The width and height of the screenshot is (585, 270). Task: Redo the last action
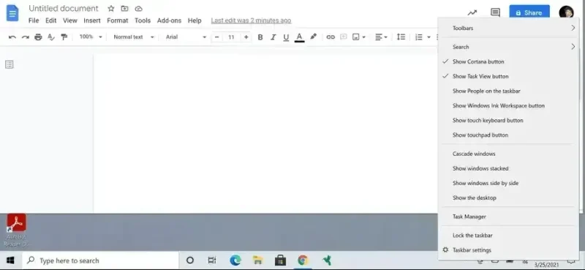point(26,37)
